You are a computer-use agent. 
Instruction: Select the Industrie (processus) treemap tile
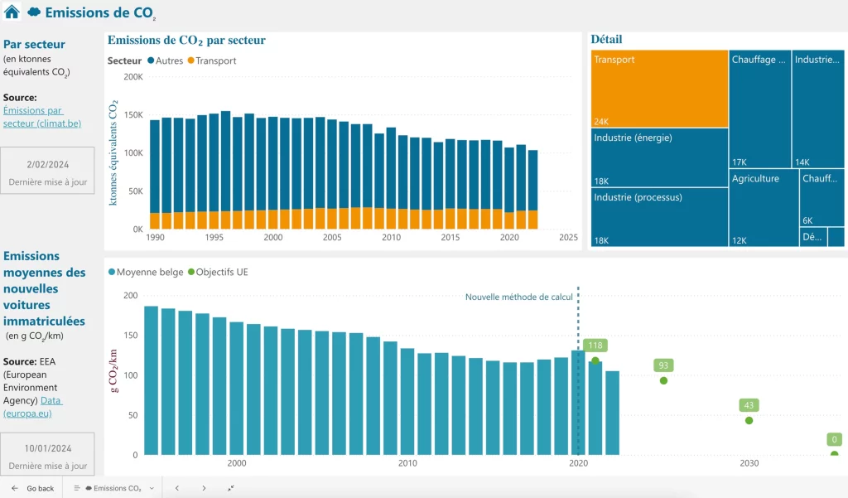click(659, 217)
